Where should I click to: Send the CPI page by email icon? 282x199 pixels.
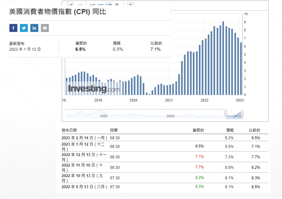[45, 28]
